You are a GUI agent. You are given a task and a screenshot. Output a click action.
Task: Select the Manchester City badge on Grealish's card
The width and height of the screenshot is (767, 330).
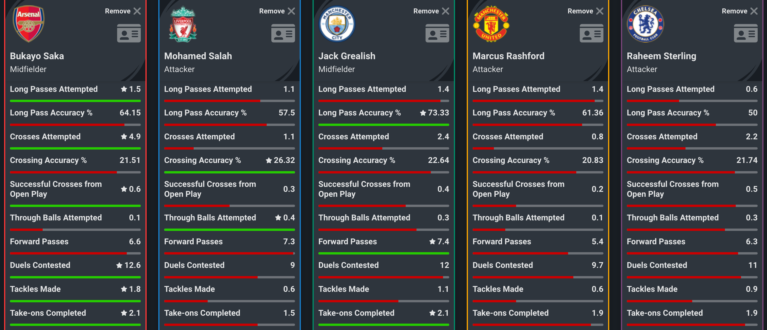pyautogui.click(x=337, y=24)
